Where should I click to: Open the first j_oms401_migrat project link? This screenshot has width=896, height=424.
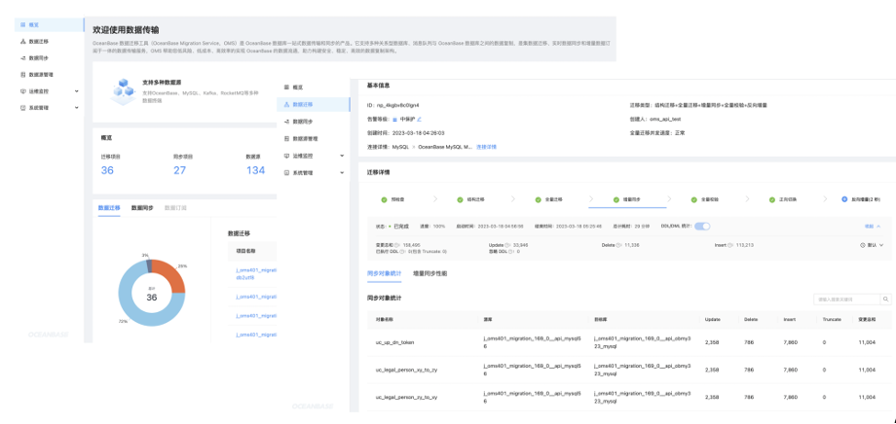256,269
